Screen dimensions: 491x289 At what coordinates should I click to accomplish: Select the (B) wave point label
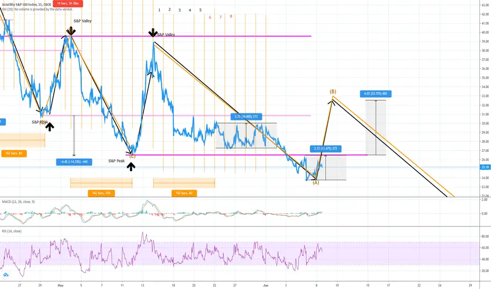pyautogui.click(x=333, y=91)
